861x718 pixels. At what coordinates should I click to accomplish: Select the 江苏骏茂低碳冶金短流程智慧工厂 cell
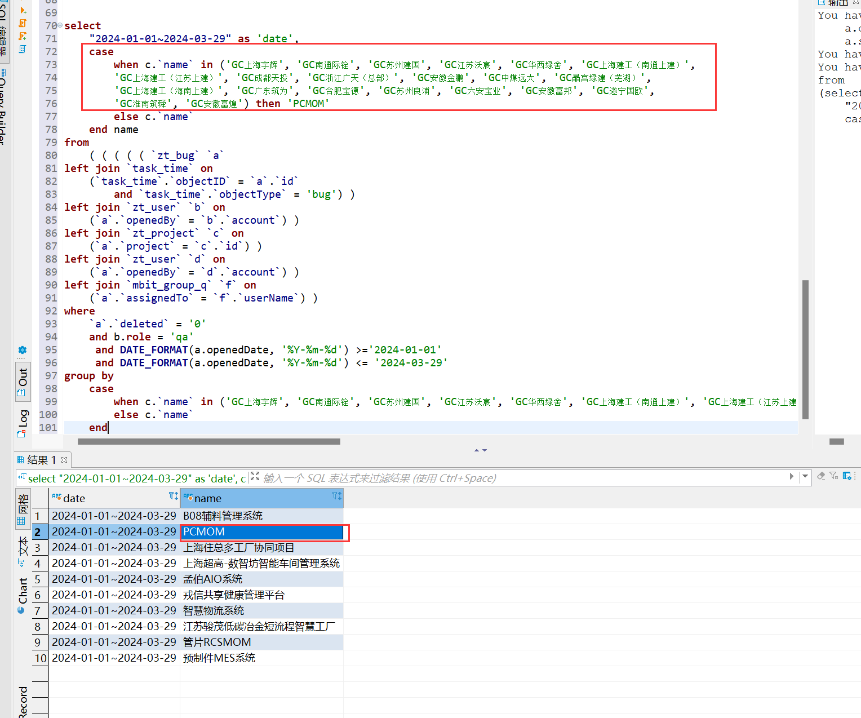(x=261, y=627)
